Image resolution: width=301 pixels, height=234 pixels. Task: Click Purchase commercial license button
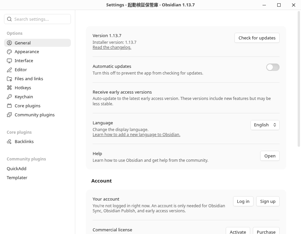point(266,231)
